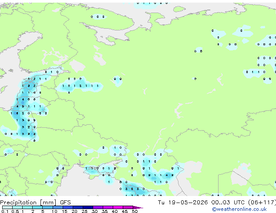Open the weatheronline.co.uk copyright link

pos(239,209)
